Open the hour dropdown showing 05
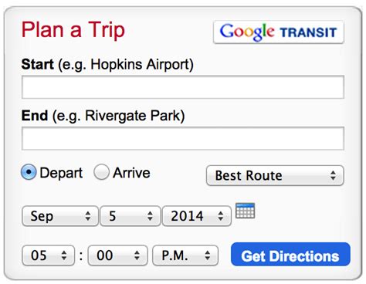Screen dimensions: 366x284 pyautogui.click(x=49, y=255)
